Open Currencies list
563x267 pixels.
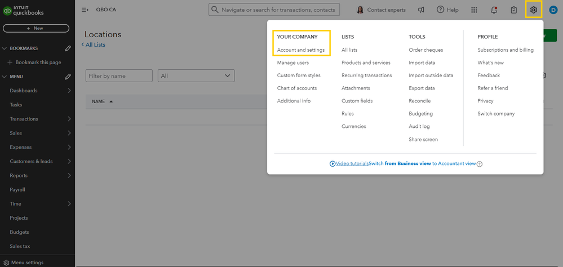point(354,126)
